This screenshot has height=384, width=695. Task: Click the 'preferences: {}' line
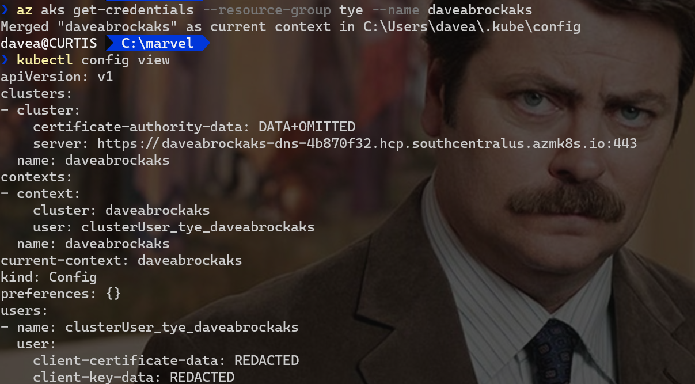(61, 294)
